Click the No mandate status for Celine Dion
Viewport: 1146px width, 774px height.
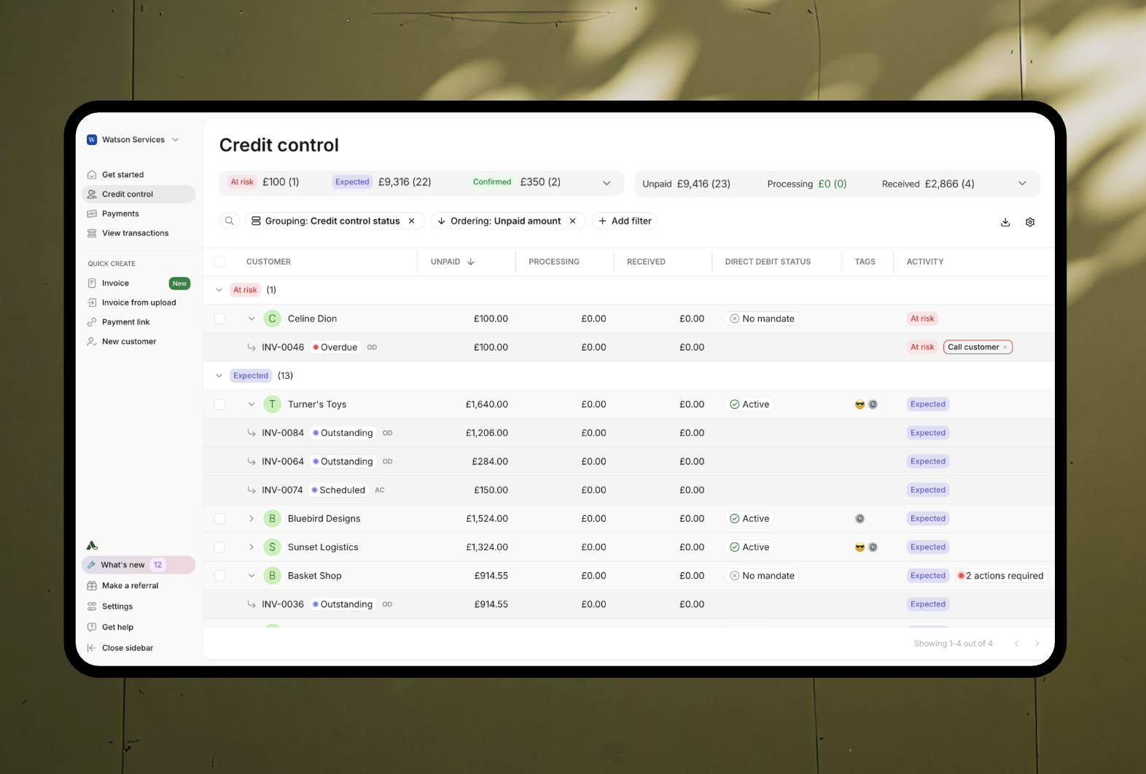tap(763, 318)
